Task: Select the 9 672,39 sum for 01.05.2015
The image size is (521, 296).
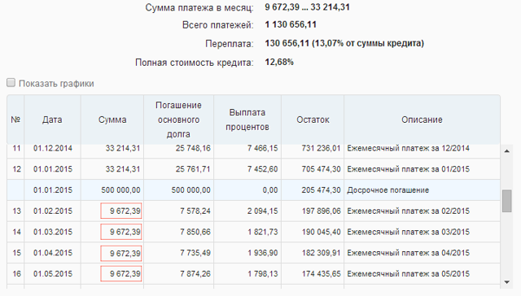Action: 121,274
